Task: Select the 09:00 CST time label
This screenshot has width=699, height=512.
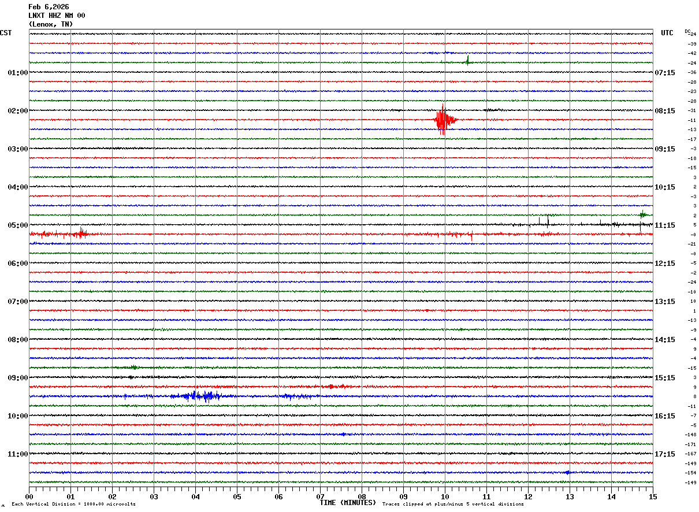Action: pyautogui.click(x=18, y=378)
